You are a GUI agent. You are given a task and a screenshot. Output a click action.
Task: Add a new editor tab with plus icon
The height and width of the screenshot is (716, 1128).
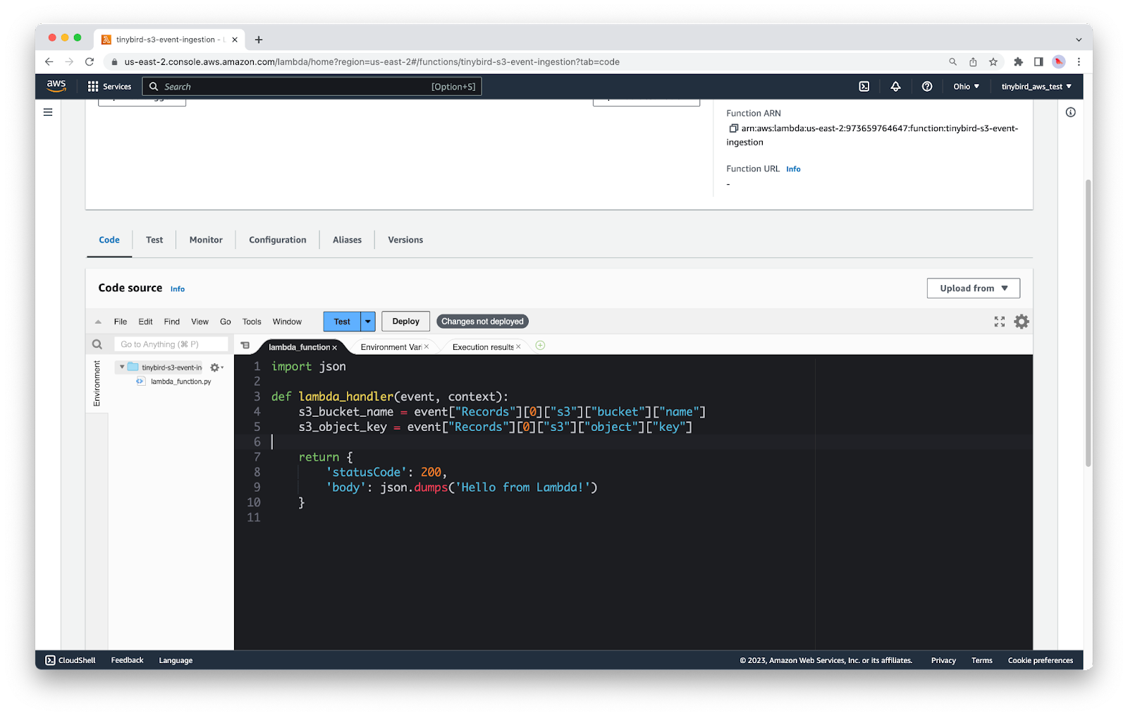[x=540, y=346]
